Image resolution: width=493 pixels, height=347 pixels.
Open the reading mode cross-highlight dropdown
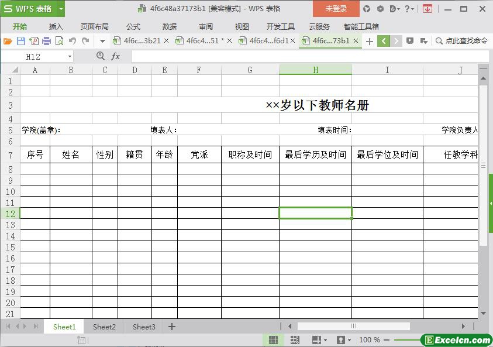coord(319,340)
